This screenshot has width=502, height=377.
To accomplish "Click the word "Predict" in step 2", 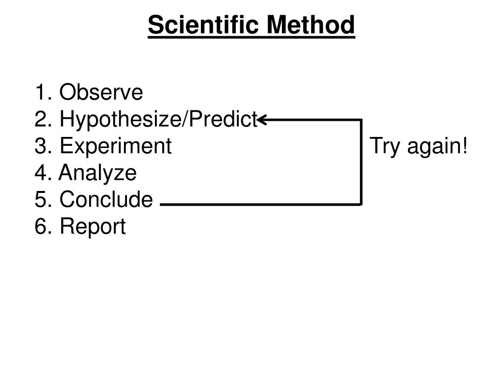I will click(x=223, y=119).
